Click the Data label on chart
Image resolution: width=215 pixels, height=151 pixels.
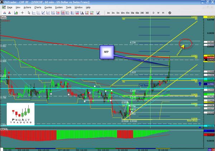[x=3, y=17]
